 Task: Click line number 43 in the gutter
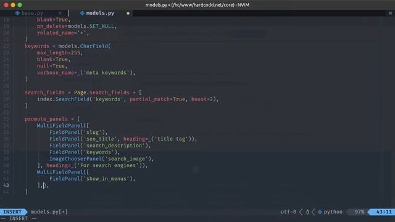pyautogui.click(x=6, y=185)
